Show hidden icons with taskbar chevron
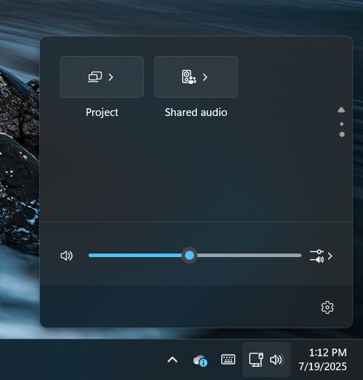 172,360
